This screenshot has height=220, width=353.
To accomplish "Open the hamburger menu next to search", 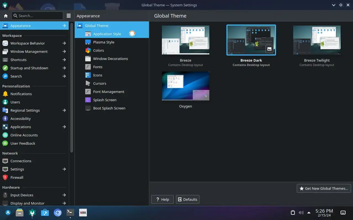I will tap(69, 16).
